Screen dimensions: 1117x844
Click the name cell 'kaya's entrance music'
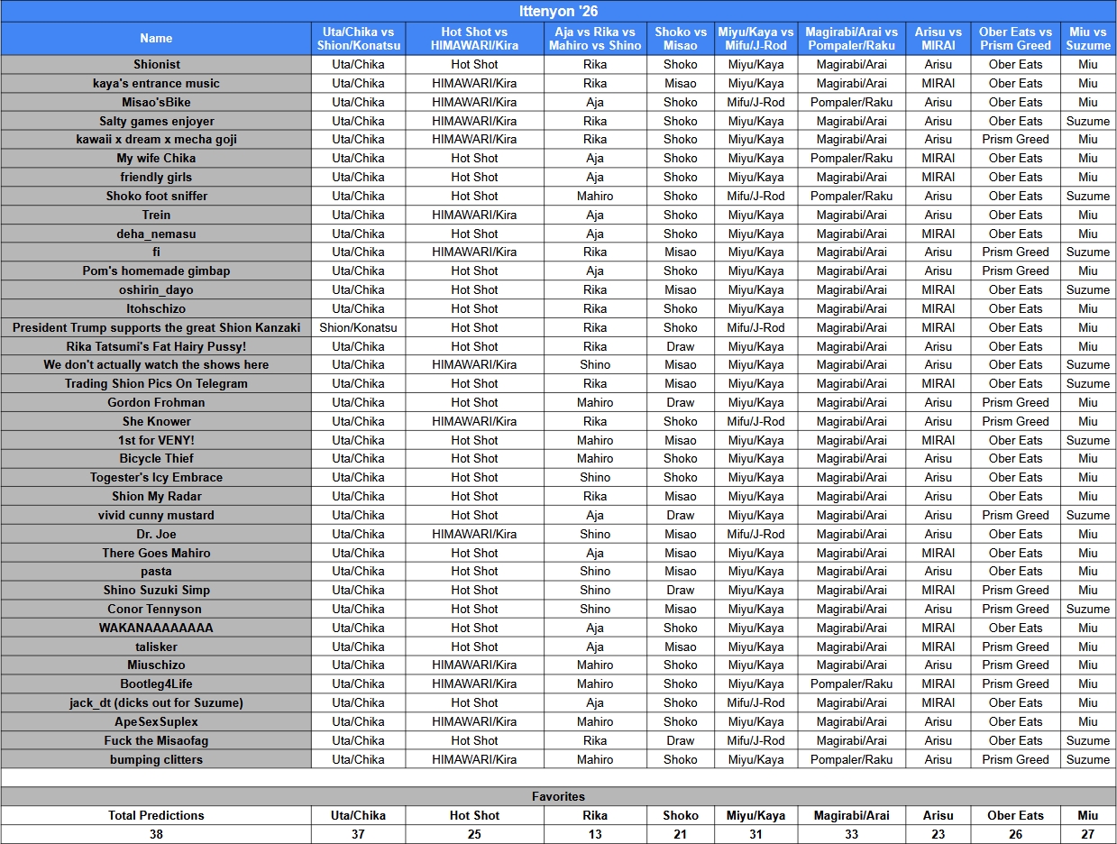[x=156, y=84]
